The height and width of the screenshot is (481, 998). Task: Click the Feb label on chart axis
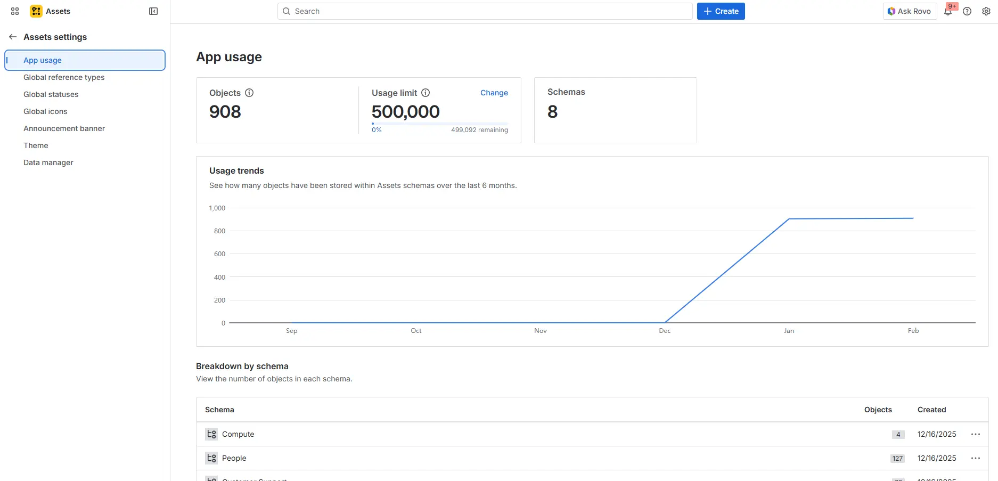click(x=913, y=331)
